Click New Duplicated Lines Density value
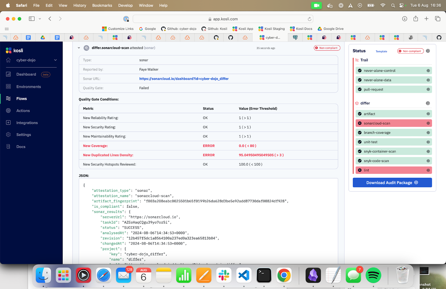 click(x=261, y=155)
